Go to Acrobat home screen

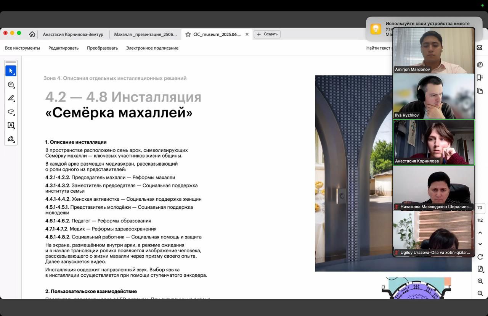[32, 34]
